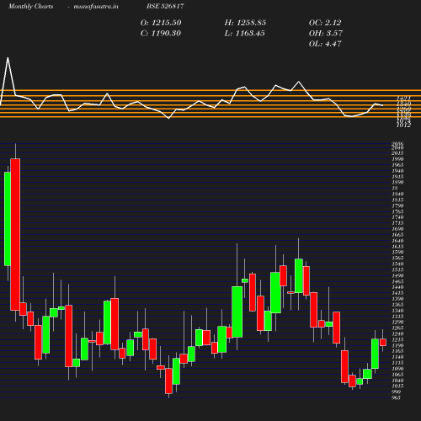421x421 pixels.
Task: Select the high value 'H: 1258.85'
Action: 245,23
